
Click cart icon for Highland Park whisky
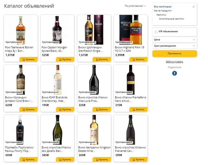(134, 59)
